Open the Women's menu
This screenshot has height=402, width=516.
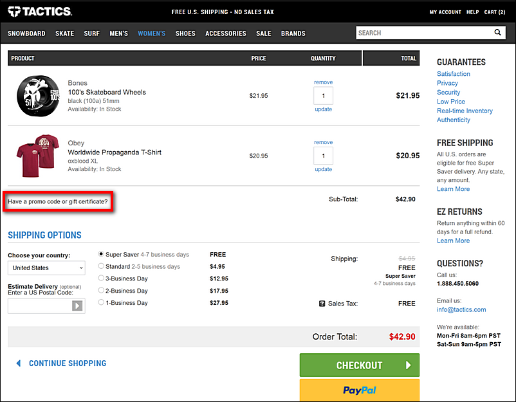(x=152, y=33)
